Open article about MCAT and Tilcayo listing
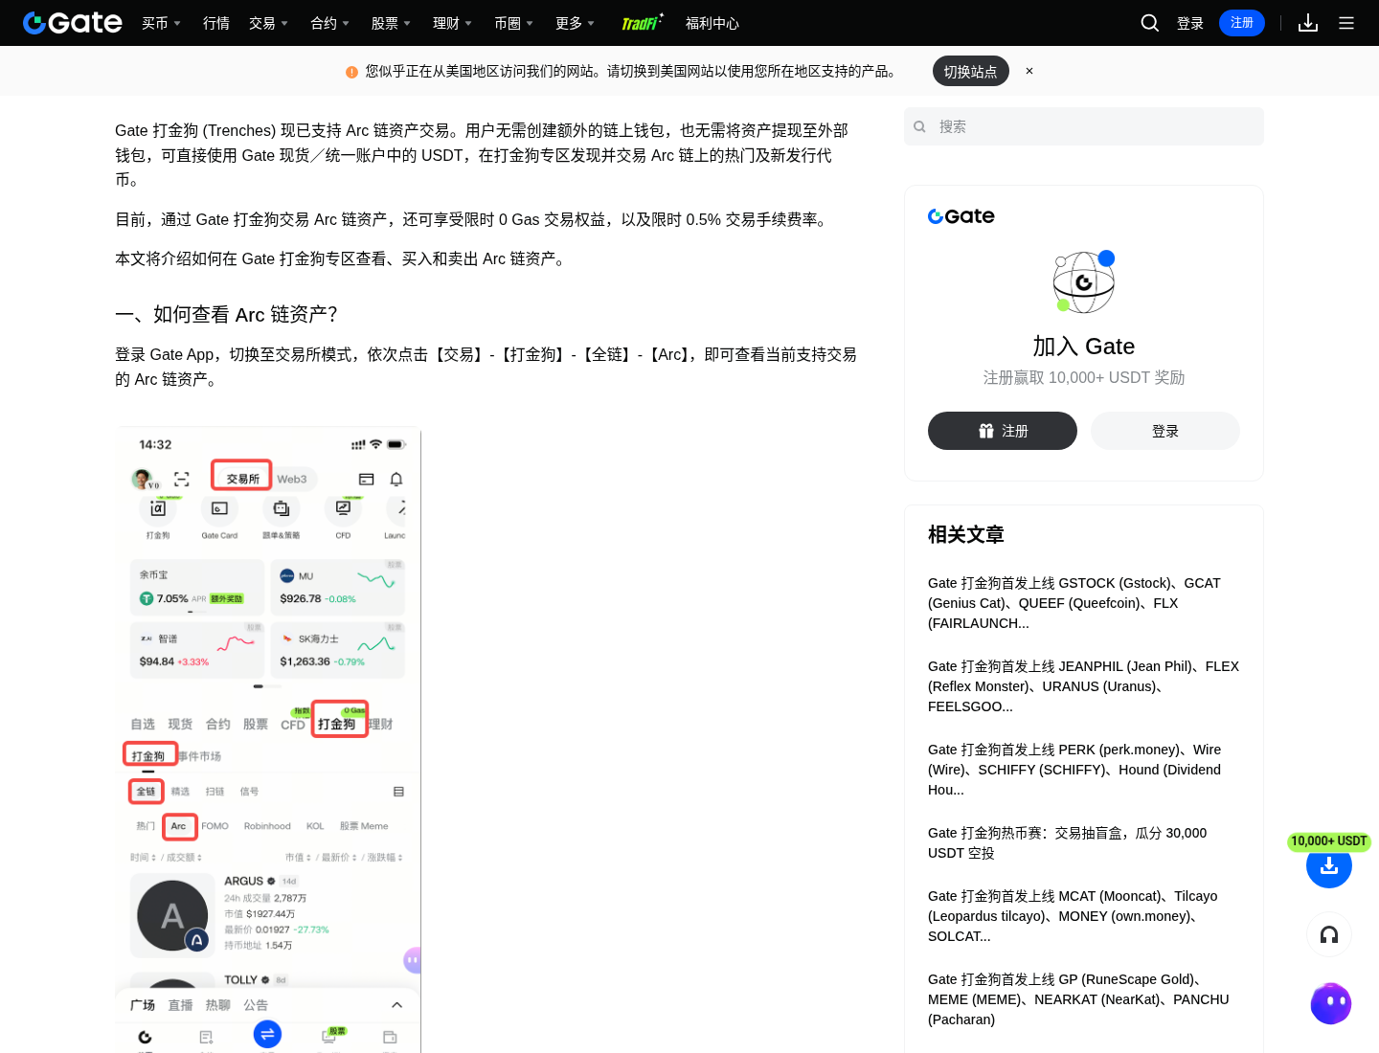Viewport: 1379px width, 1053px height. point(1084,916)
